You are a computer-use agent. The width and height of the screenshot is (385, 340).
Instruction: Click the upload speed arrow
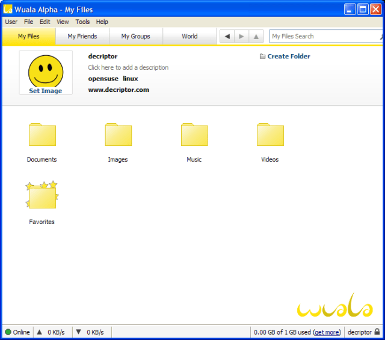click(40, 332)
